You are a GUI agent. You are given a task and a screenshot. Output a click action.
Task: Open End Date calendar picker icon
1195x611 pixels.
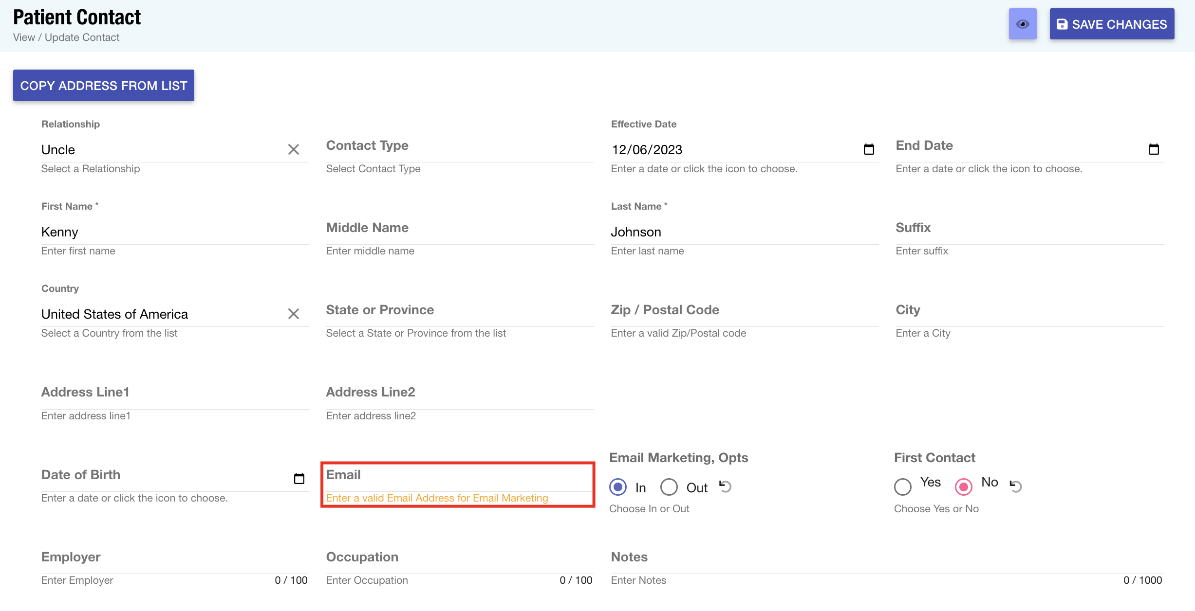[x=1153, y=149]
